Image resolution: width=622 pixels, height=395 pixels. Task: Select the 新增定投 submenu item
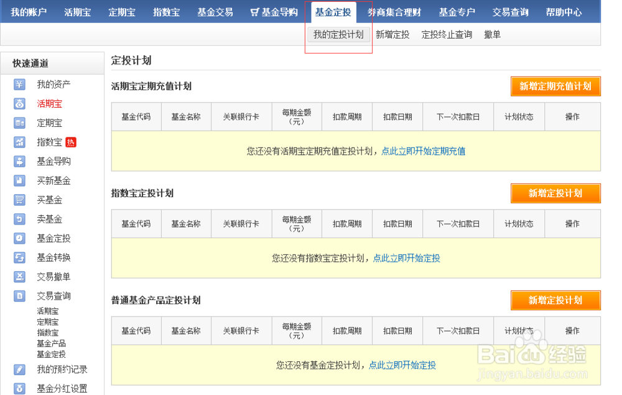pos(392,34)
